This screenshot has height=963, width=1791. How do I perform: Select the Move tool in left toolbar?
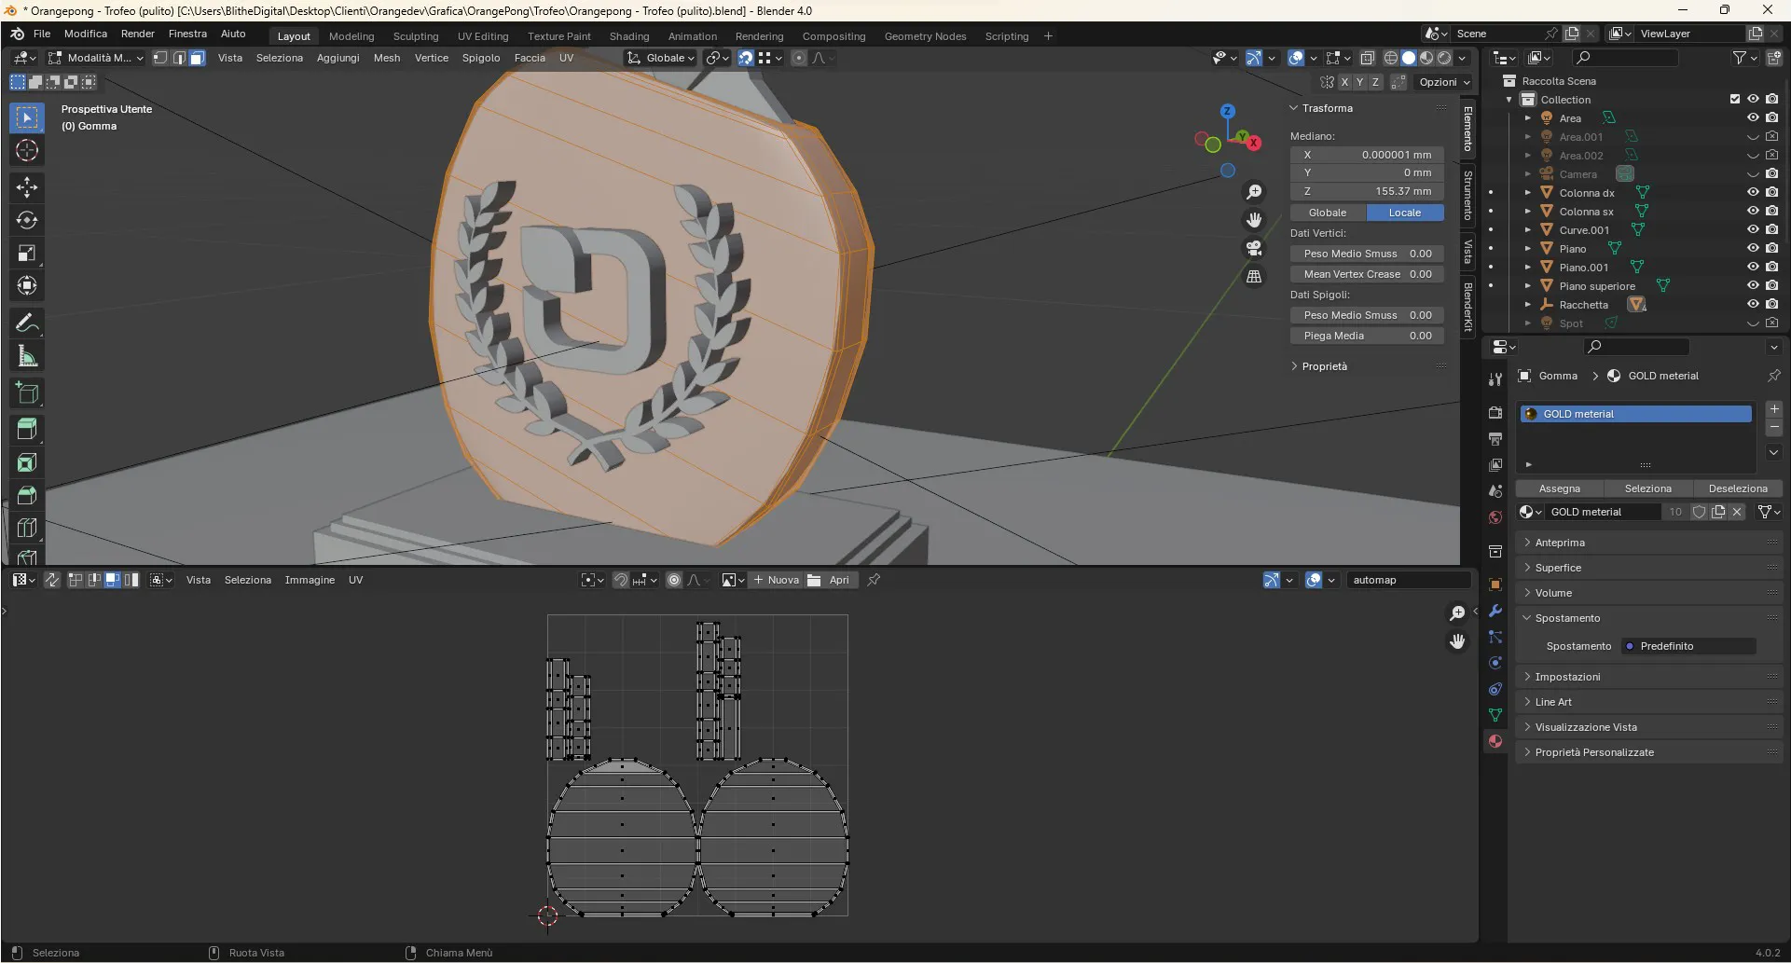pos(27,186)
